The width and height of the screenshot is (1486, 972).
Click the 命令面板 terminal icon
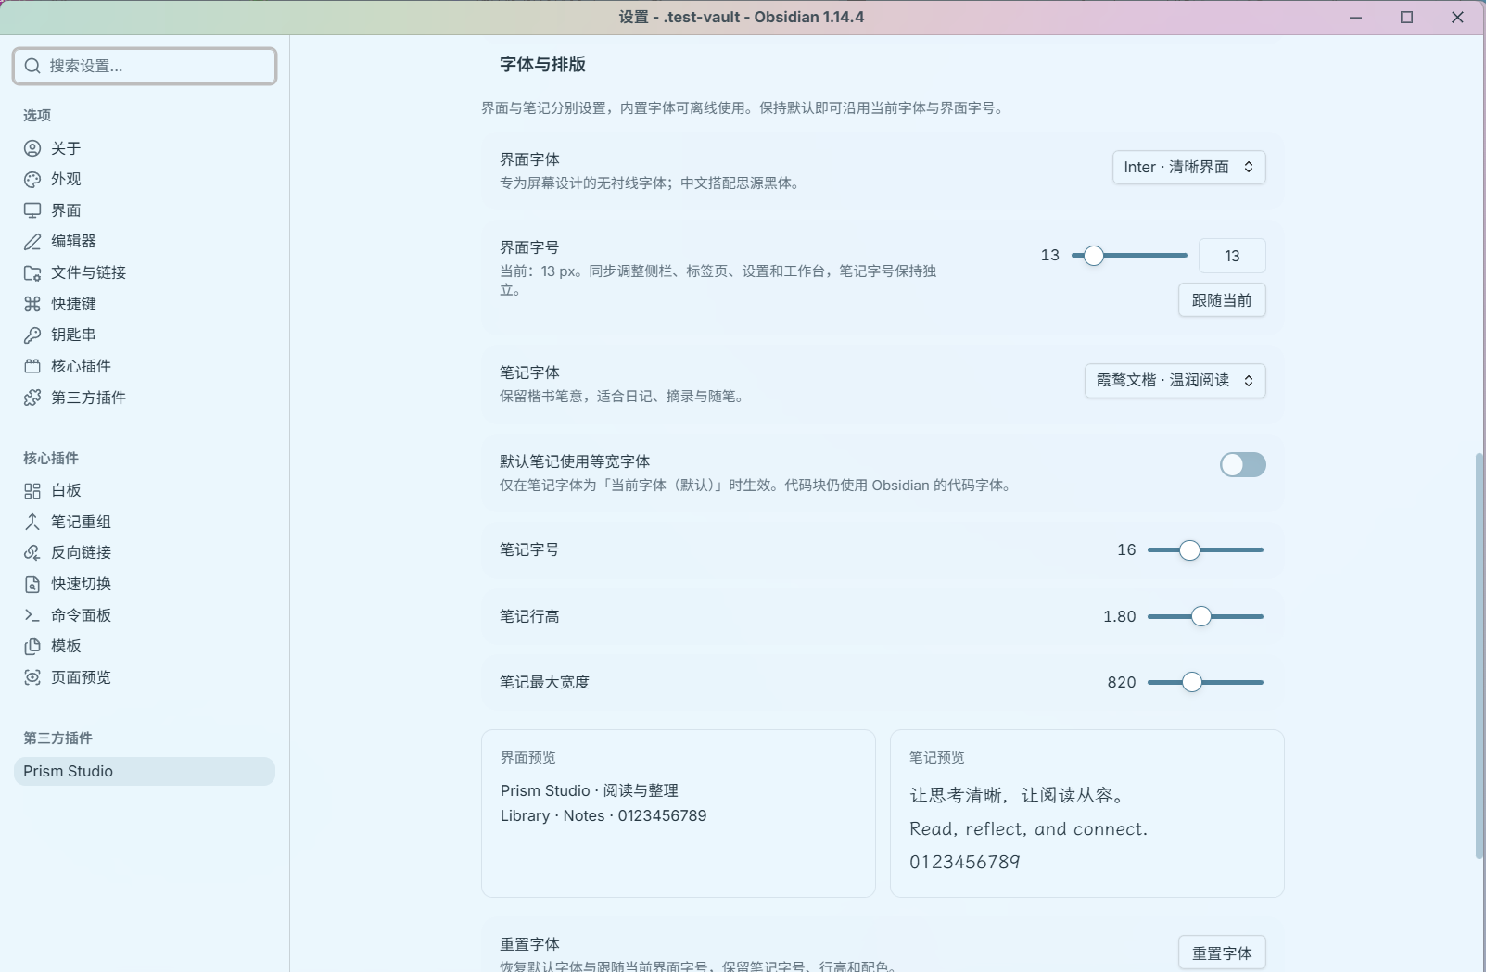point(32,615)
